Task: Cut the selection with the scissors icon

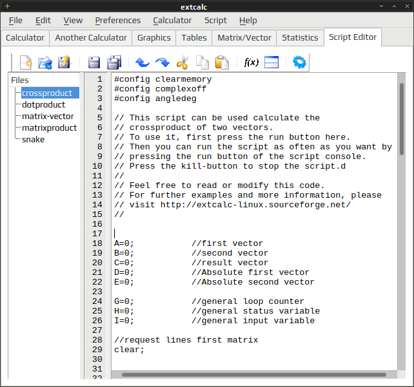Action: pyautogui.click(x=182, y=62)
